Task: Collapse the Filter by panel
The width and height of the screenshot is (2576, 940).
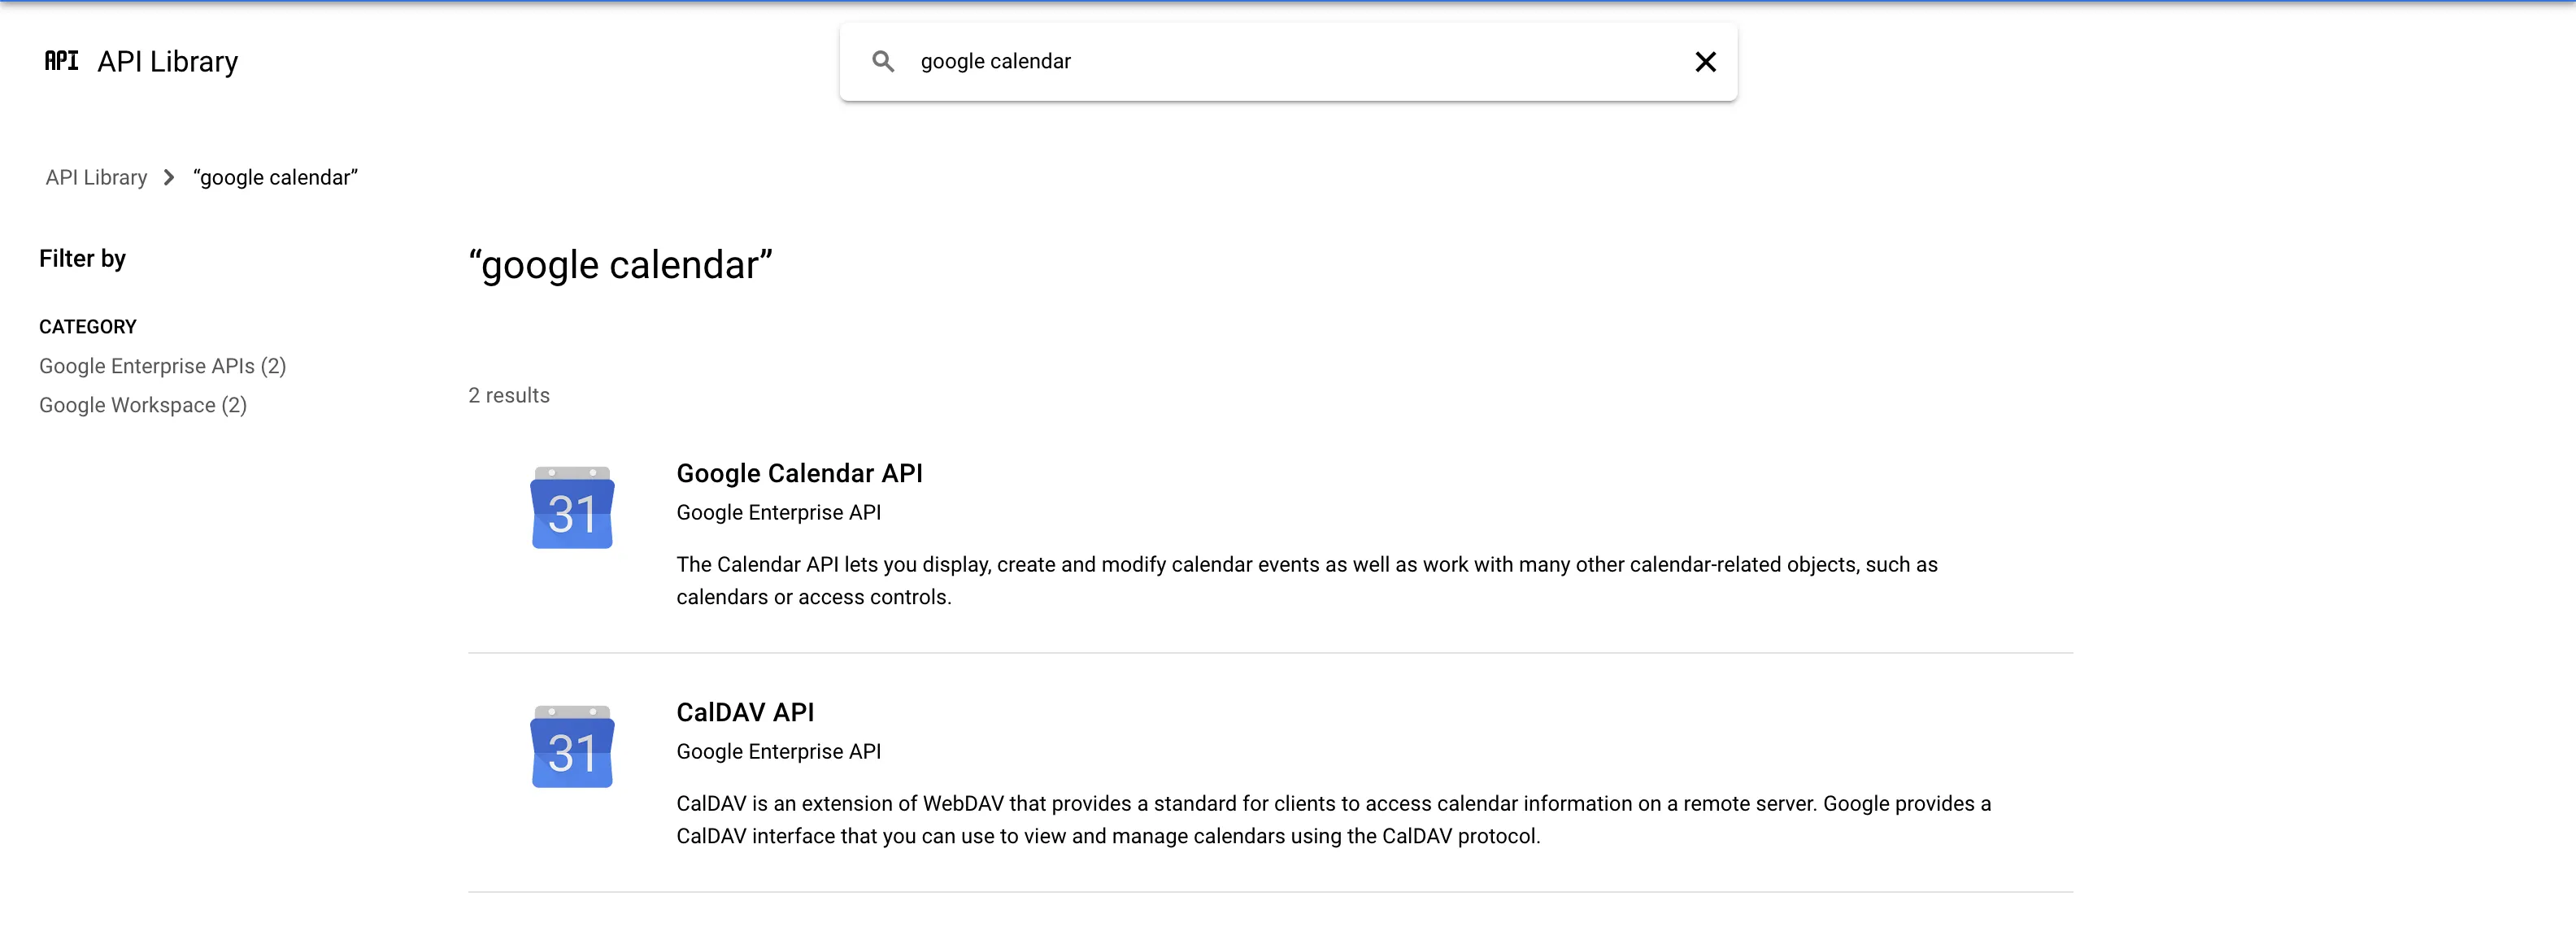Action: tap(82, 258)
